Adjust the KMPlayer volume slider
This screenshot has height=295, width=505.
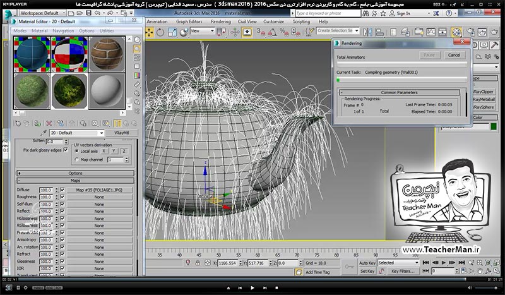(x=487, y=287)
